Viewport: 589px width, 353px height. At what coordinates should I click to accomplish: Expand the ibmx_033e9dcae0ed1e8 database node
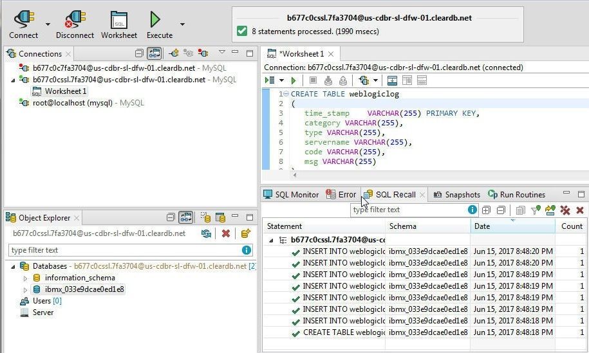pos(25,290)
